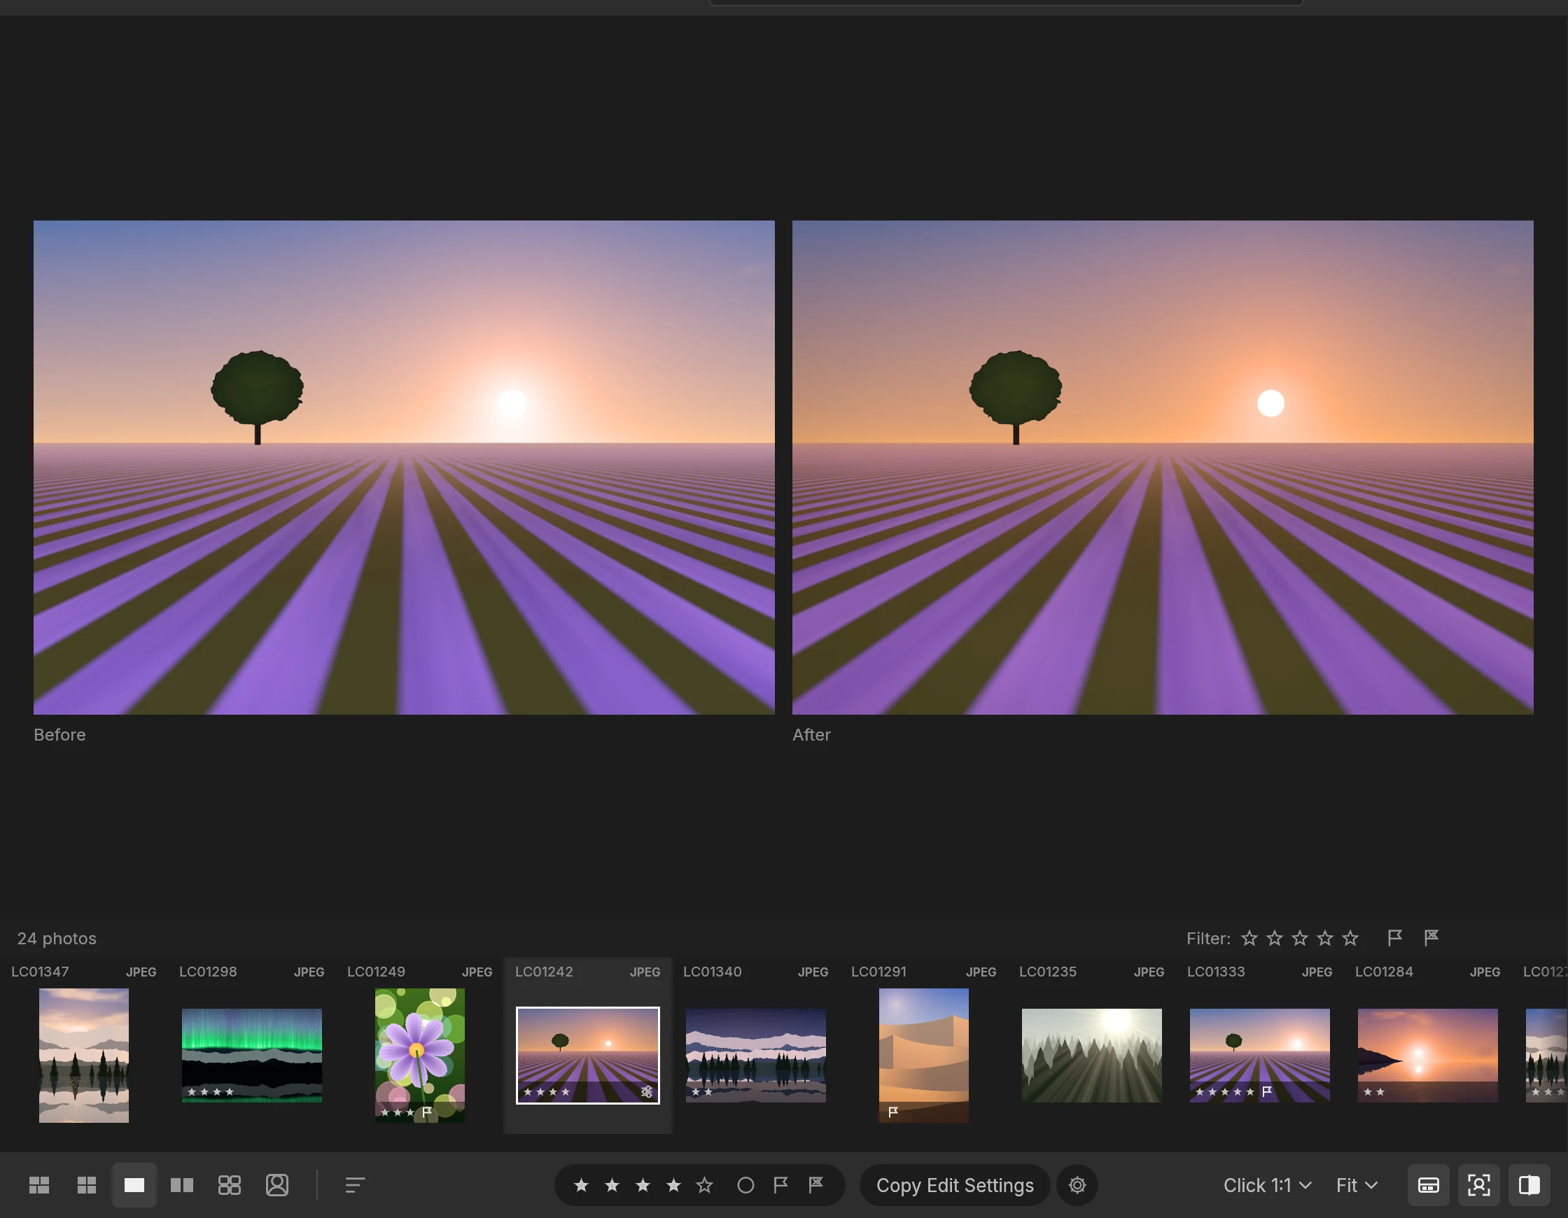1568x1218 pixels.
Task: Open the People view icon
Action: pyautogui.click(x=277, y=1185)
